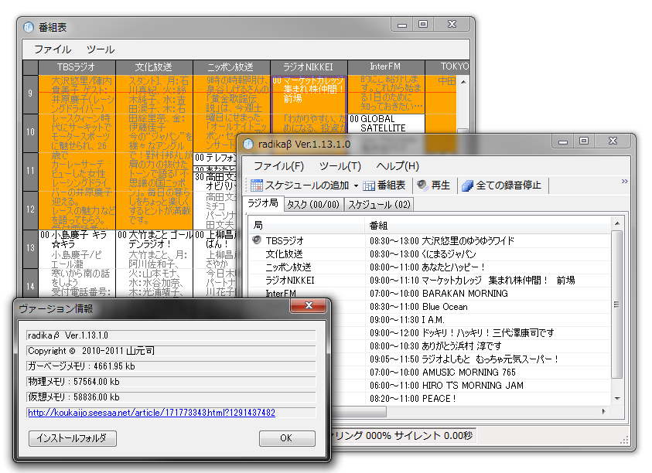Click scroll up arrow in 番組表 grid
The image size is (652, 473).
point(463,82)
